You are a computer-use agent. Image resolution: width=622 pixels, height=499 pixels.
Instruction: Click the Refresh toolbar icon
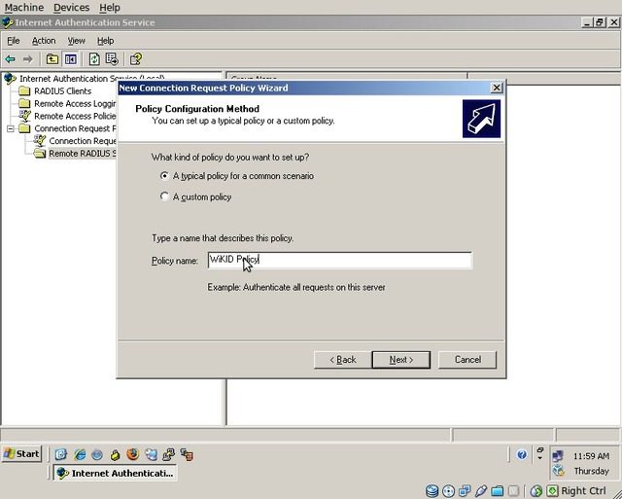(x=94, y=59)
